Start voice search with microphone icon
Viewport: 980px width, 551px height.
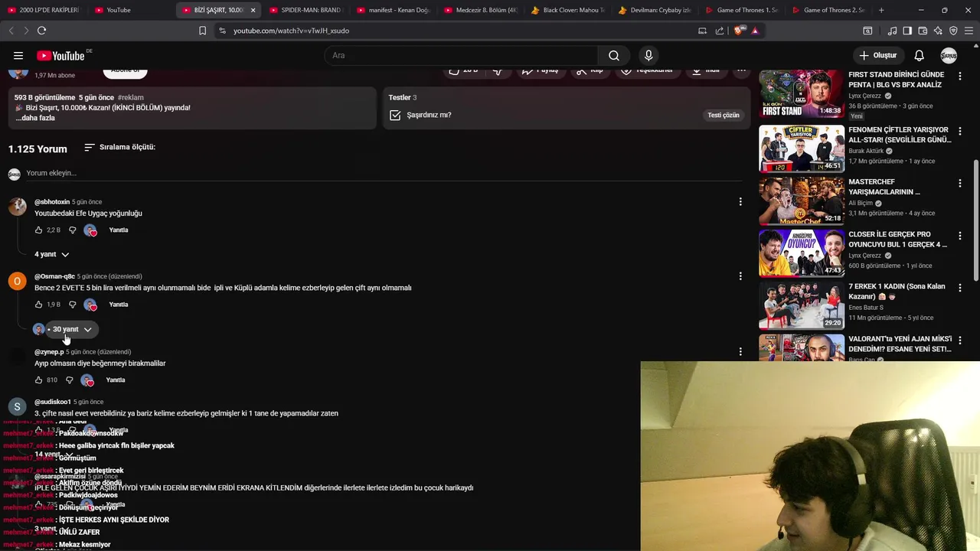point(648,55)
